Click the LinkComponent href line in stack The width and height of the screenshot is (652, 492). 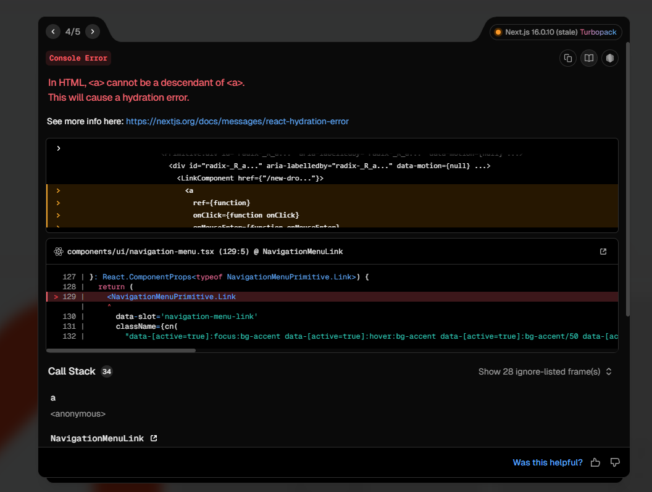tap(250, 178)
